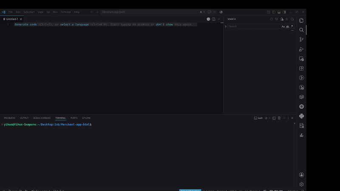Clear search results in Search panel
This screenshot has width=340, height=191.
click(277, 19)
